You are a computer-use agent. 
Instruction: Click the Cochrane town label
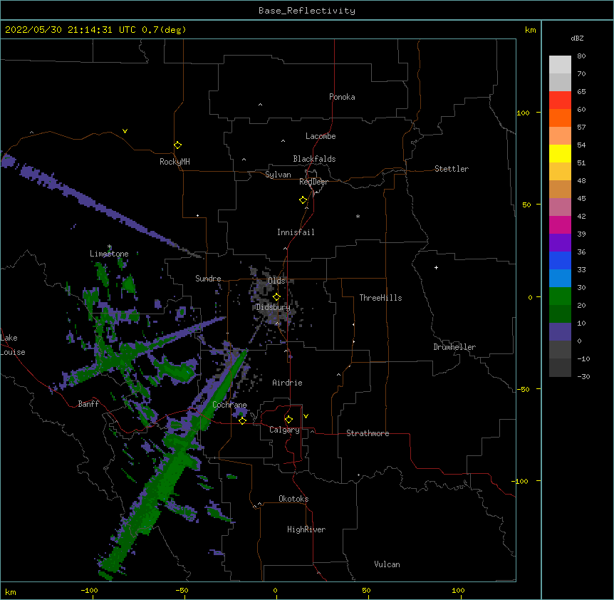(229, 405)
